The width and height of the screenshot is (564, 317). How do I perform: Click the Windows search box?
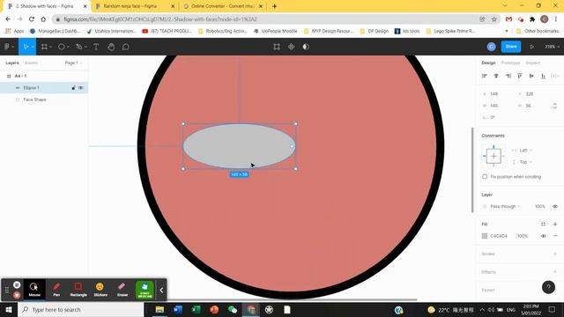[x=81, y=309]
